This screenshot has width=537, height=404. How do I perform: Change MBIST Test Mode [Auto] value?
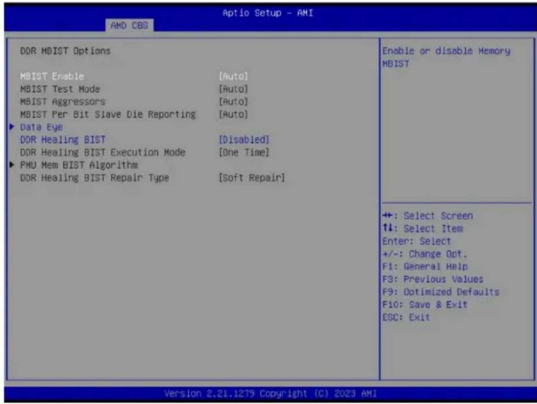point(233,89)
